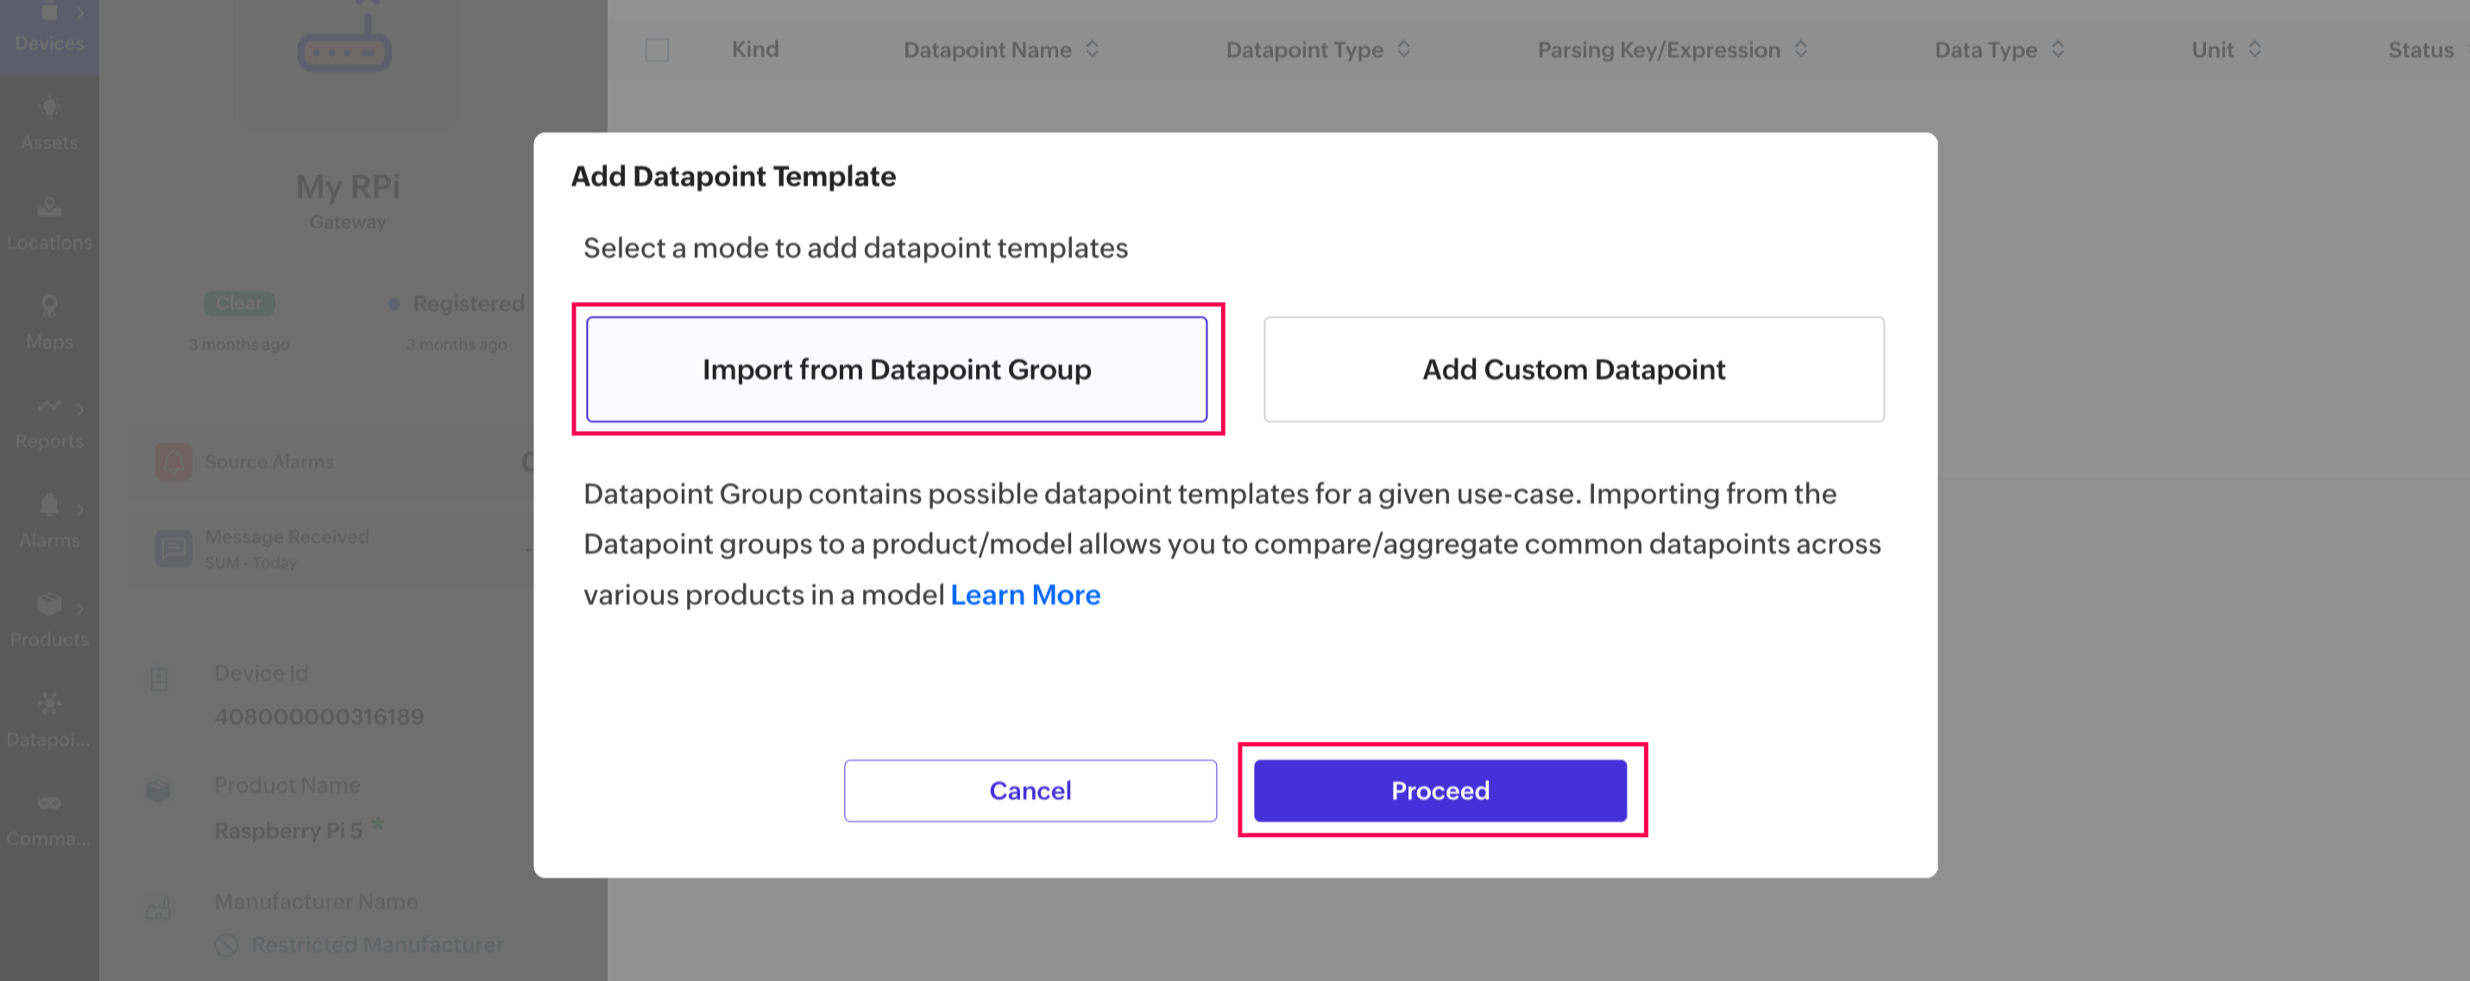This screenshot has width=2470, height=981.
Task: Click the Proceed button
Action: pyautogui.click(x=1440, y=790)
